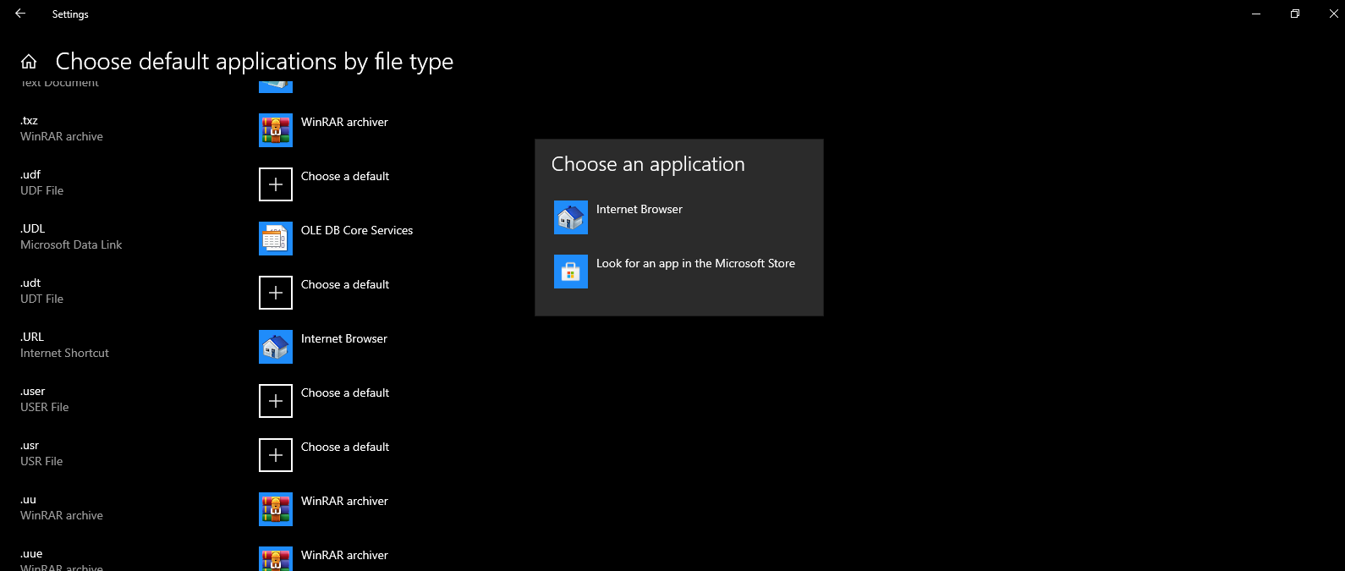This screenshot has width=1345, height=571.
Task: Close the Settings window
Action: 1334,14
